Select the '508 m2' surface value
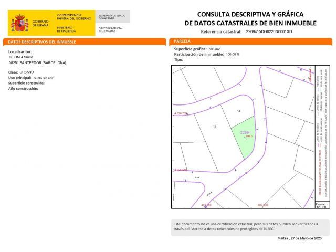Screen dimensions: 336x252 (x=214, y=49)
